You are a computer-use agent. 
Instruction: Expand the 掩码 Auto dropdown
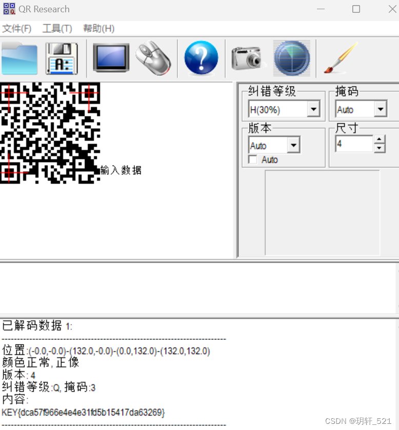(381, 109)
